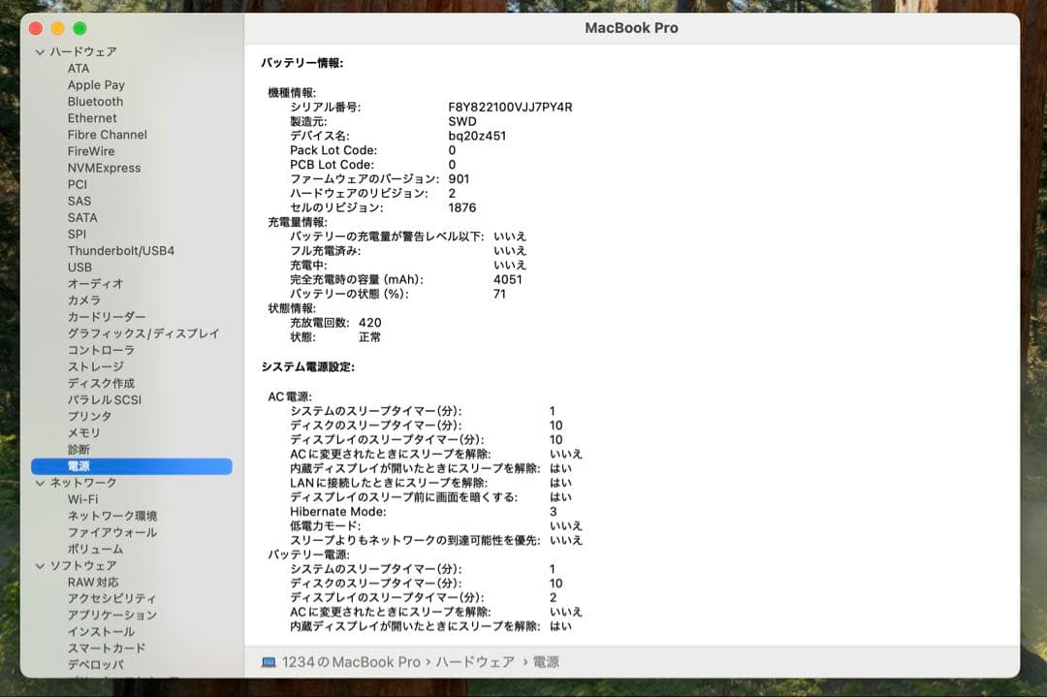The image size is (1047, 697).
Task: Click the AC電源 subsection label
Action: [290, 396]
